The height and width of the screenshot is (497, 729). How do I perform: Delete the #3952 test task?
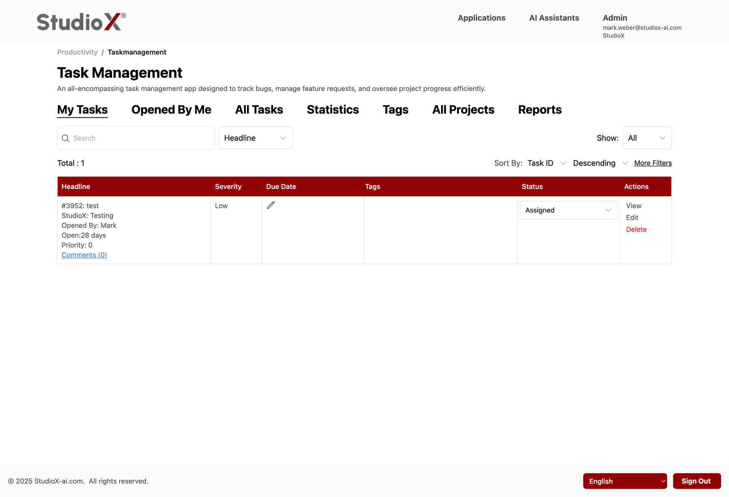tap(636, 229)
